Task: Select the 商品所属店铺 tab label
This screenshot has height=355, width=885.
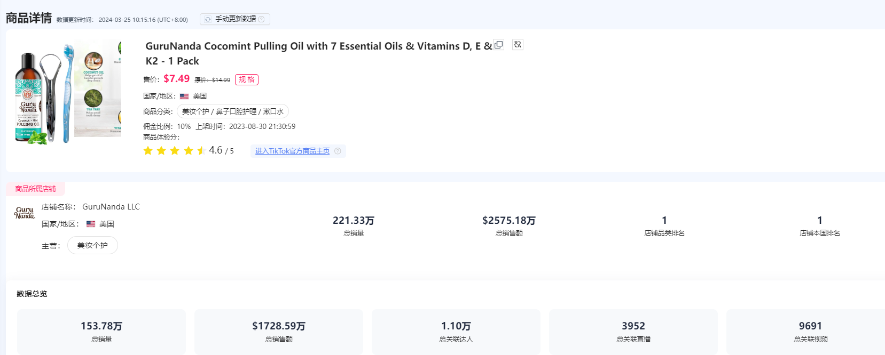Action: (x=35, y=189)
